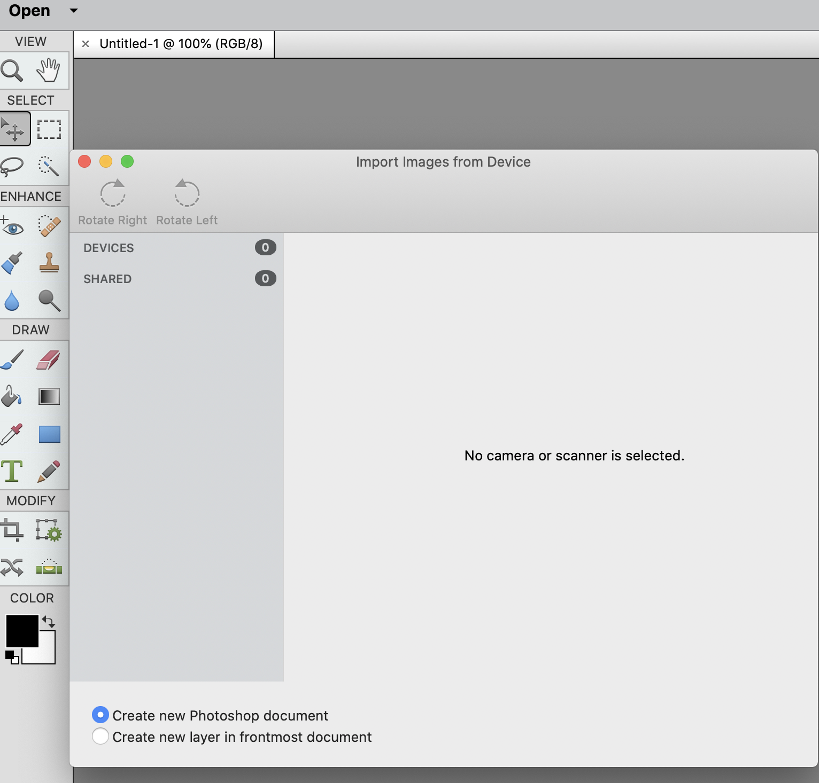Select the Hand tool
This screenshot has height=783, width=819.
coord(49,71)
